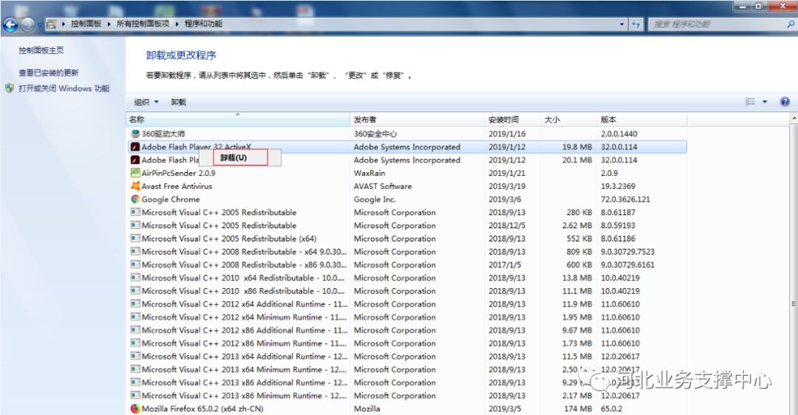Click icon of Visual C++ 2005 Redistributable (x64)
This screenshot has height=415, width=798.
[135, 239]
